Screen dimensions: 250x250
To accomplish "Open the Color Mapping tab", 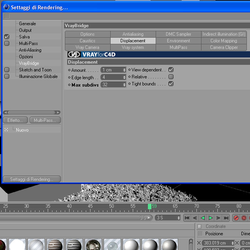I will click(224, 41).
